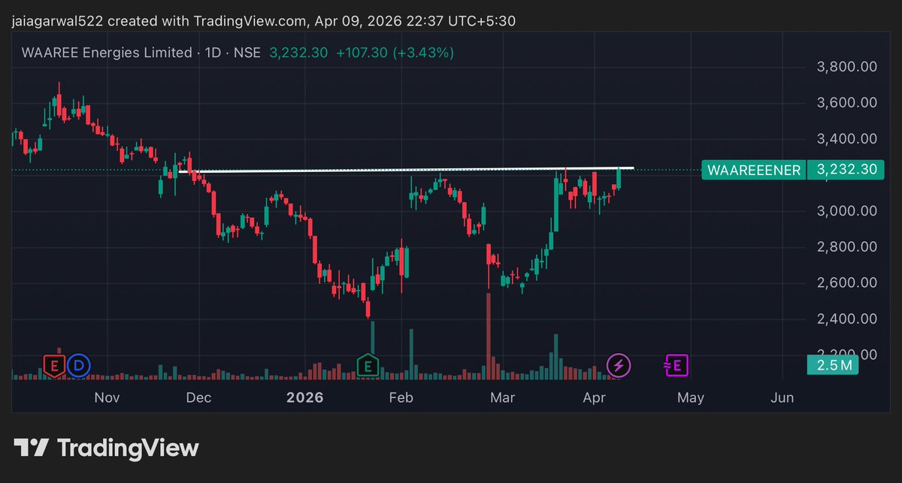Click the purple lightning bolt event marker
The image size is (902, 483).
(x=619, y=366)
